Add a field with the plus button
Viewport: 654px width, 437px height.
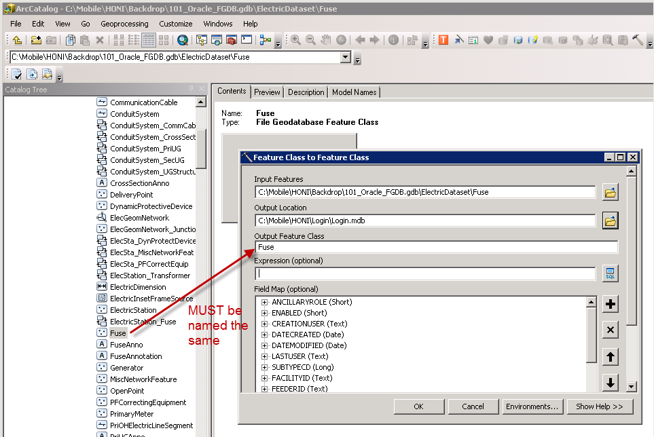tap(611, 304)
